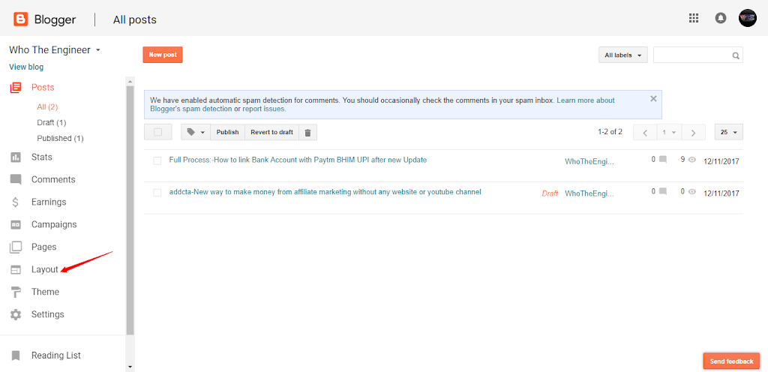Click the account profile avatar
768x372 pixels.
(x=747, y=19)
